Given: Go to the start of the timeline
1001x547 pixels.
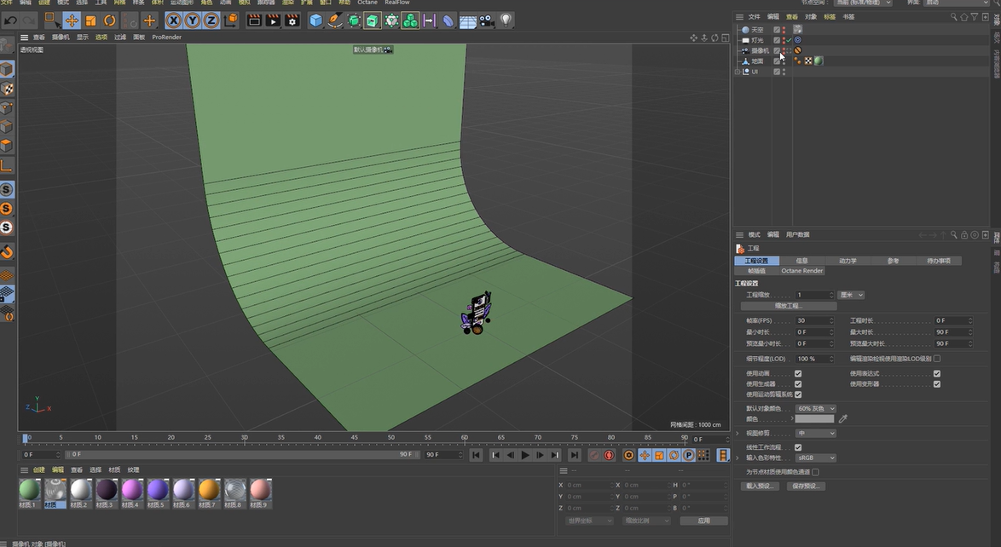Looking at the screenshot, I should [x=476, y=455].
